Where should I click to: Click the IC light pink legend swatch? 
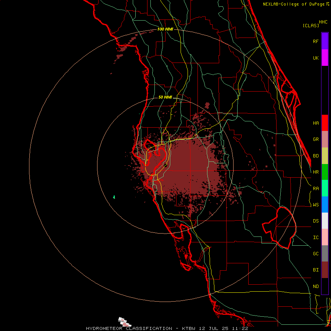click(x=325, y=237)
